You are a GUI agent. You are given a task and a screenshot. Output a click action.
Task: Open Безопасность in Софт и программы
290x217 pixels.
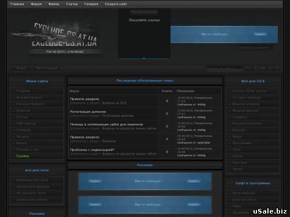(245, 200)
